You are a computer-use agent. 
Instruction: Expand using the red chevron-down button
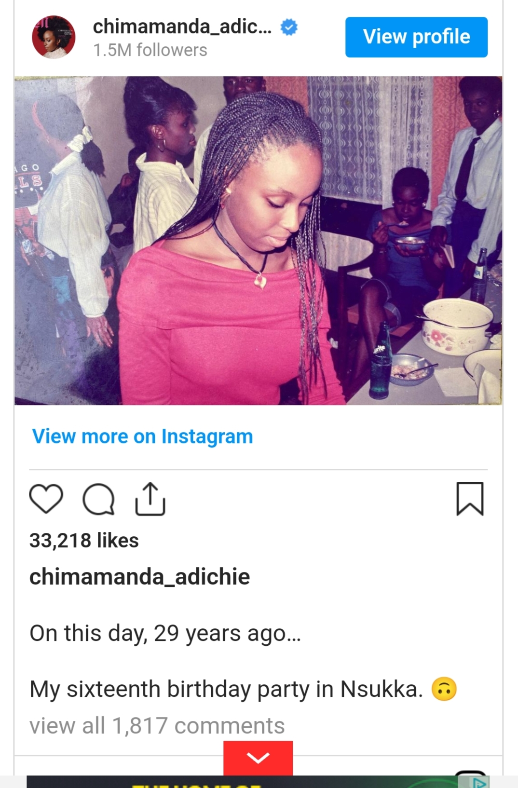pos(258,758)
